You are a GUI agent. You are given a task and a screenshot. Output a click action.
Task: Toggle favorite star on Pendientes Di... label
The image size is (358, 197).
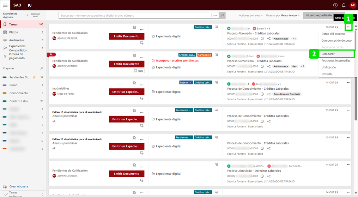click(x=34, y=77)
